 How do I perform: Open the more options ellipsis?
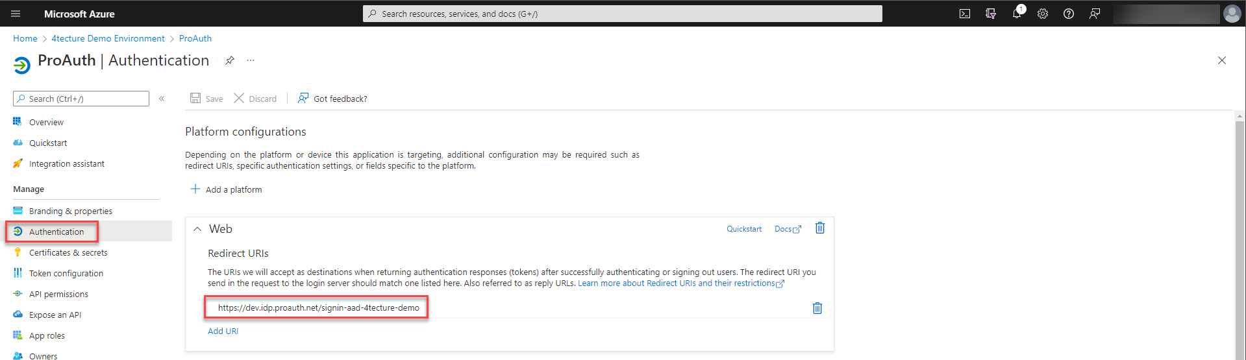pos(251,60)
